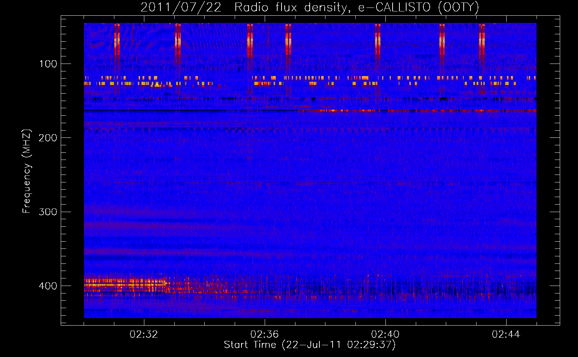This screenshot has height=357, width=578.
Task: Click the 02:36 time tick label
Action: pyautogui.click(x=265, y=335)
